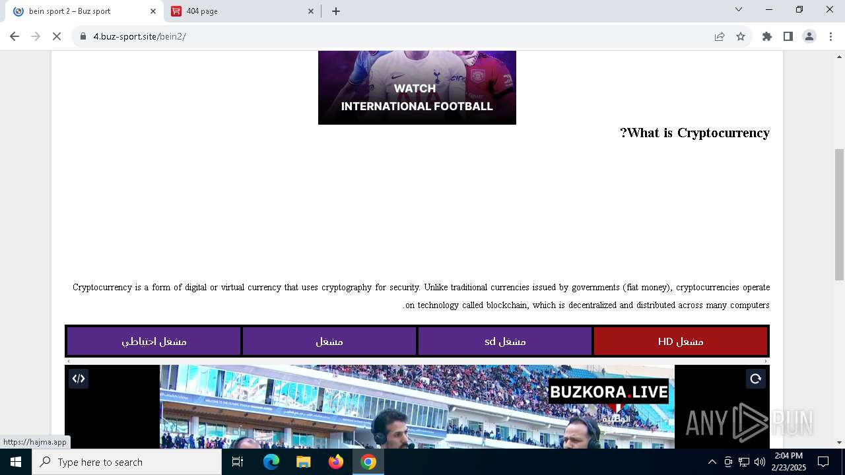Open network status icon
The height and width of the screenshot is (475, 845).
tap(744, 462)
